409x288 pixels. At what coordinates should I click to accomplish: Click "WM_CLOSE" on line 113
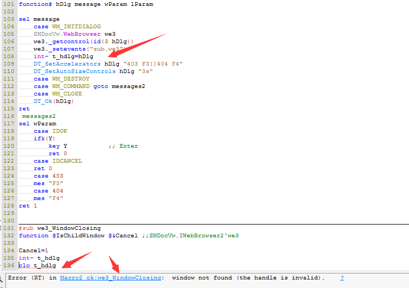[x=67, y=94]
